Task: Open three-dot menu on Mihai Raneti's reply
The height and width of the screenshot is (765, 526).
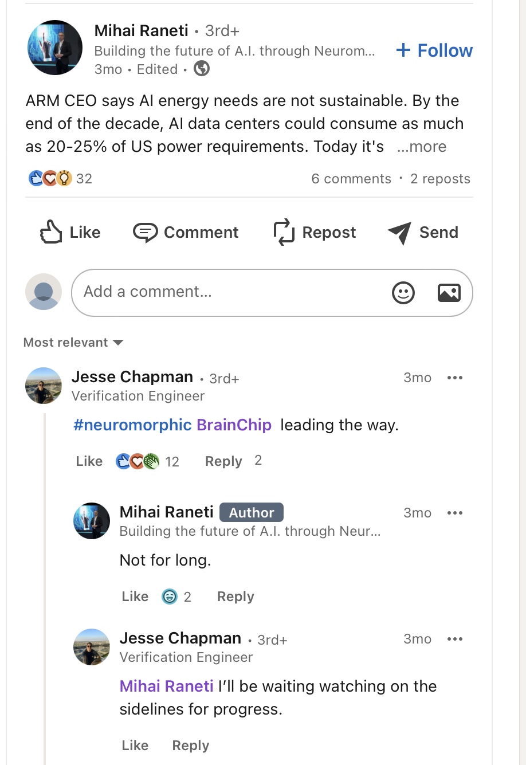Action: pos(455,513)
